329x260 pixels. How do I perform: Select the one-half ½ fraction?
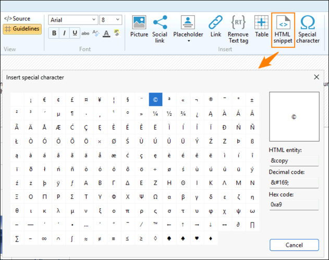point(169,113)
